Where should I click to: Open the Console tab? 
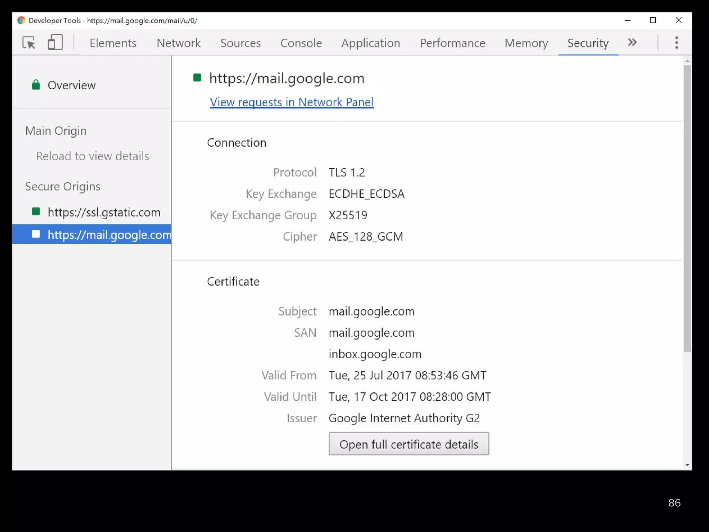tap(301, 43)
